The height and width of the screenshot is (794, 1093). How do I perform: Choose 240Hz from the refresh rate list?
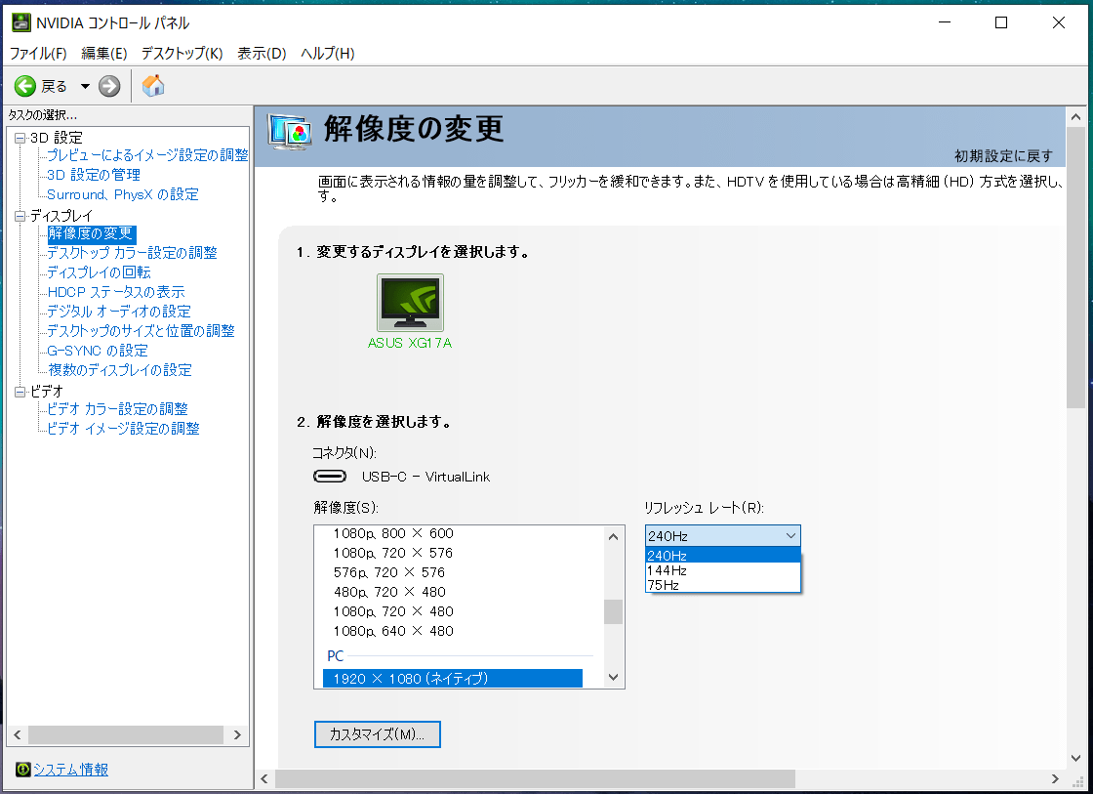723,556
